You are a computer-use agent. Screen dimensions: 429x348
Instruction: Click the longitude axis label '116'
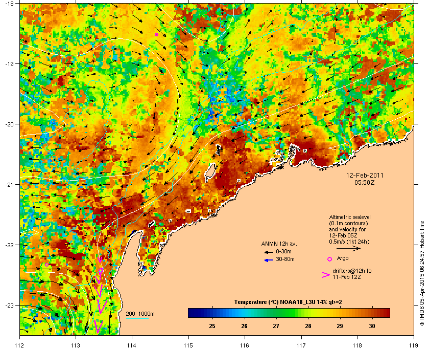[x=245, y=345]
